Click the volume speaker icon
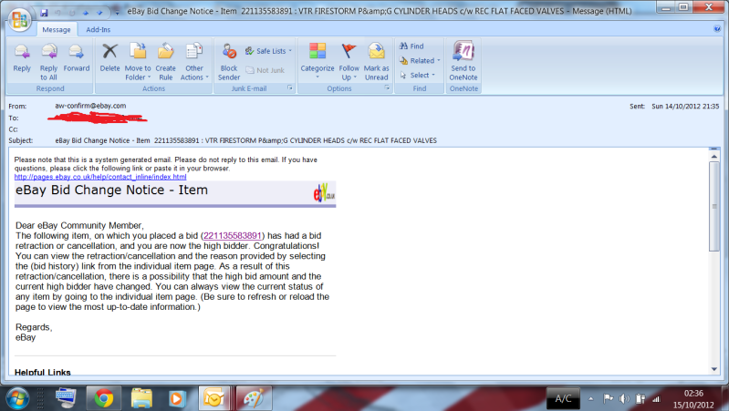 pos(624,398)
